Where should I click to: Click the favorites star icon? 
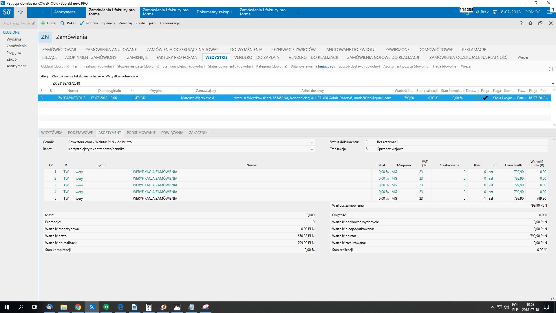(20, 12)
